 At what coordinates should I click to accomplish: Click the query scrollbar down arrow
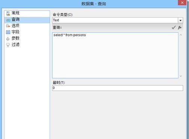181,76
